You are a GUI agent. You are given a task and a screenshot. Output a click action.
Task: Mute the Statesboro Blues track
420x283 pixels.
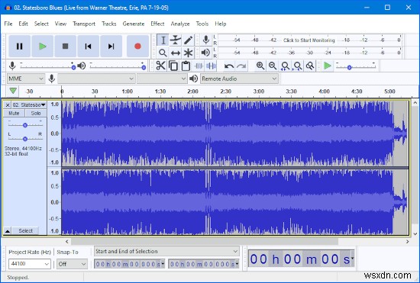14,113
